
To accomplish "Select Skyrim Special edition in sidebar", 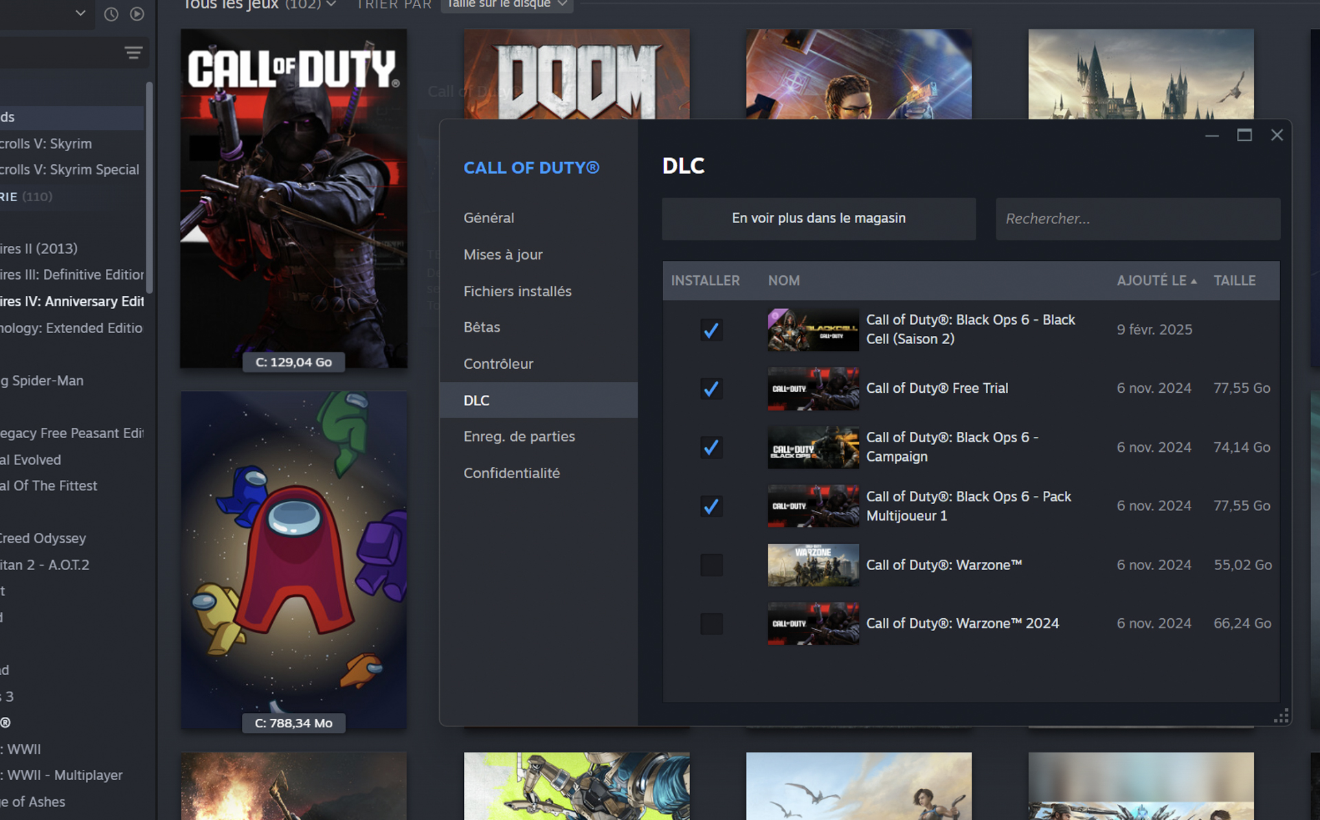I will (71, 170).
